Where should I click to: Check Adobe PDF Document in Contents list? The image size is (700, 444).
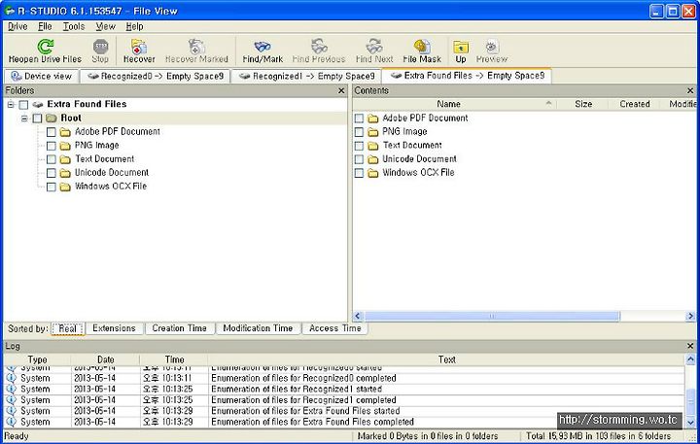(x=359, y=119)
